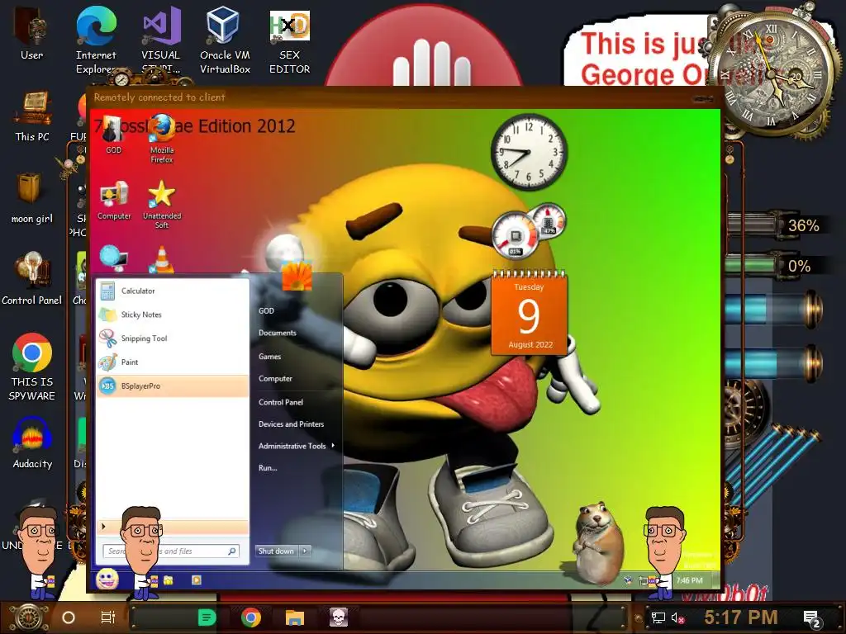
Task: Open media player icon on remote taskbar
Action: 197,580
